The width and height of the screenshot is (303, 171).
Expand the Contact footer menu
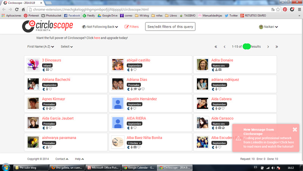point(62,159)
